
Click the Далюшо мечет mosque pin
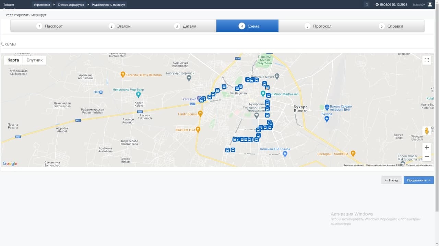277,76
